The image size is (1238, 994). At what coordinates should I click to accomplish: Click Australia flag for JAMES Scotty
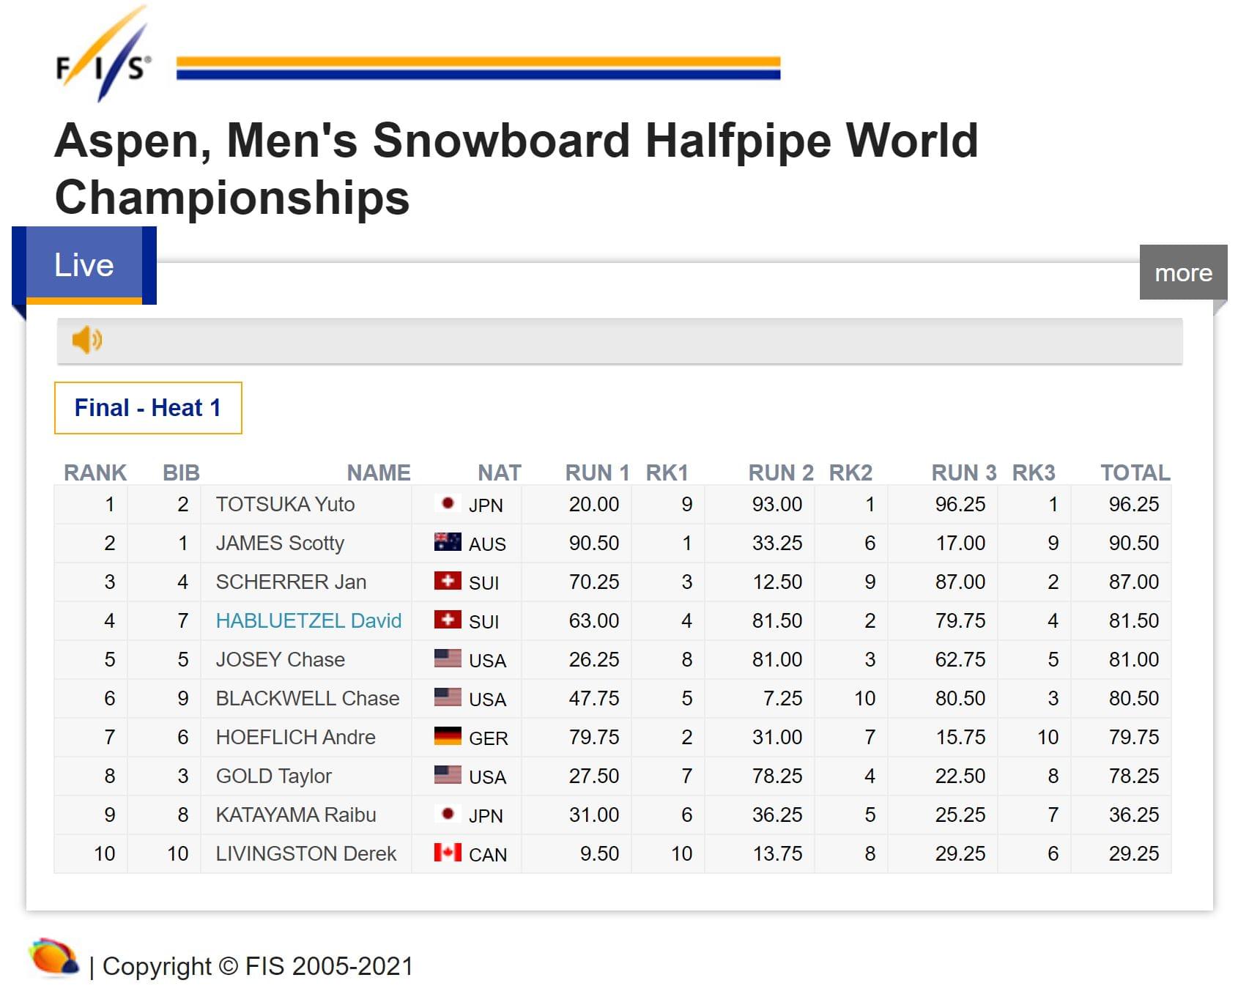448,542
